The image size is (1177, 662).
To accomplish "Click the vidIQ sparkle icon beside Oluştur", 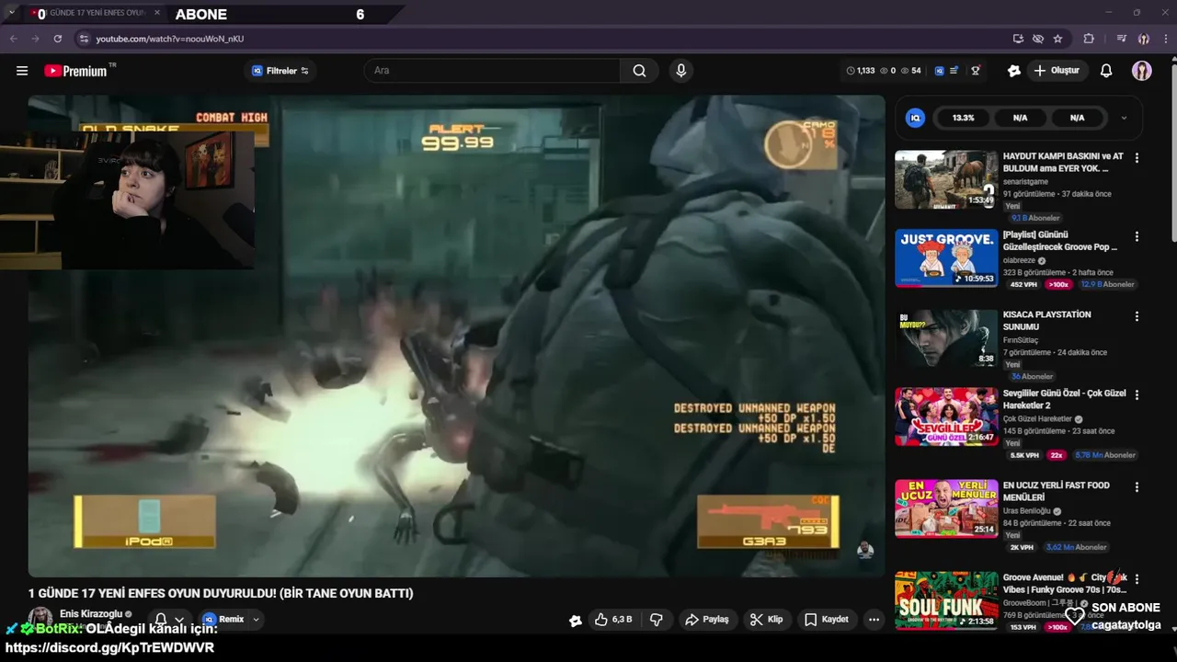I will coord(1014,71).
